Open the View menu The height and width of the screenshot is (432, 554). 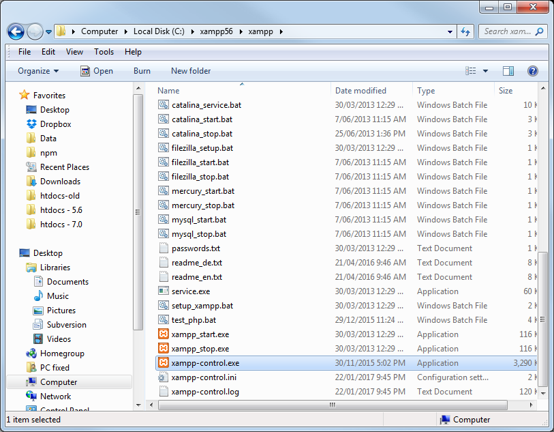(x=74, y=52)
